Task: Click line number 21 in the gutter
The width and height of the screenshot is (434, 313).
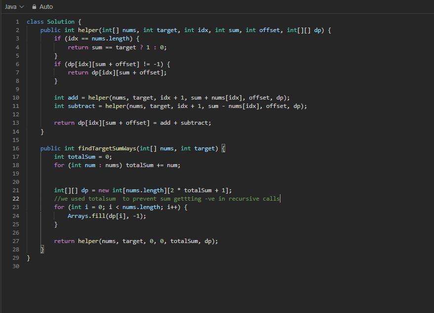Action: coord(16,190)
